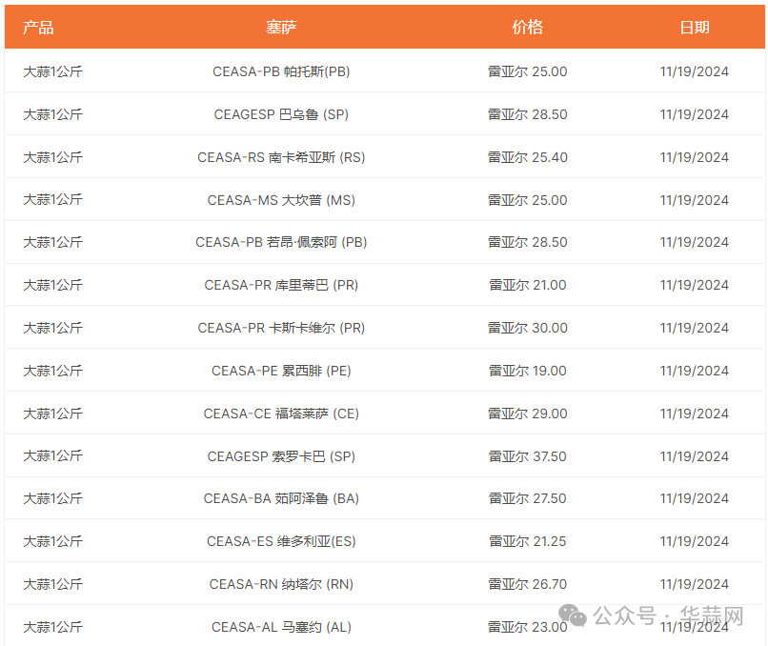Click the CEASA-PB 若昂·佩索阿 (PB) market cell

[281, 242]
